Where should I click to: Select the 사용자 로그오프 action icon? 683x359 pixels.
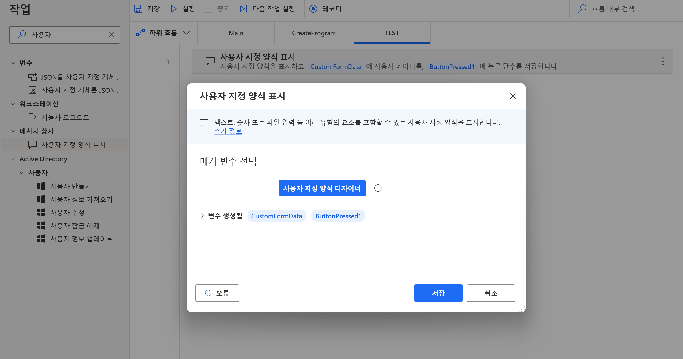click(x=32, y=117)
